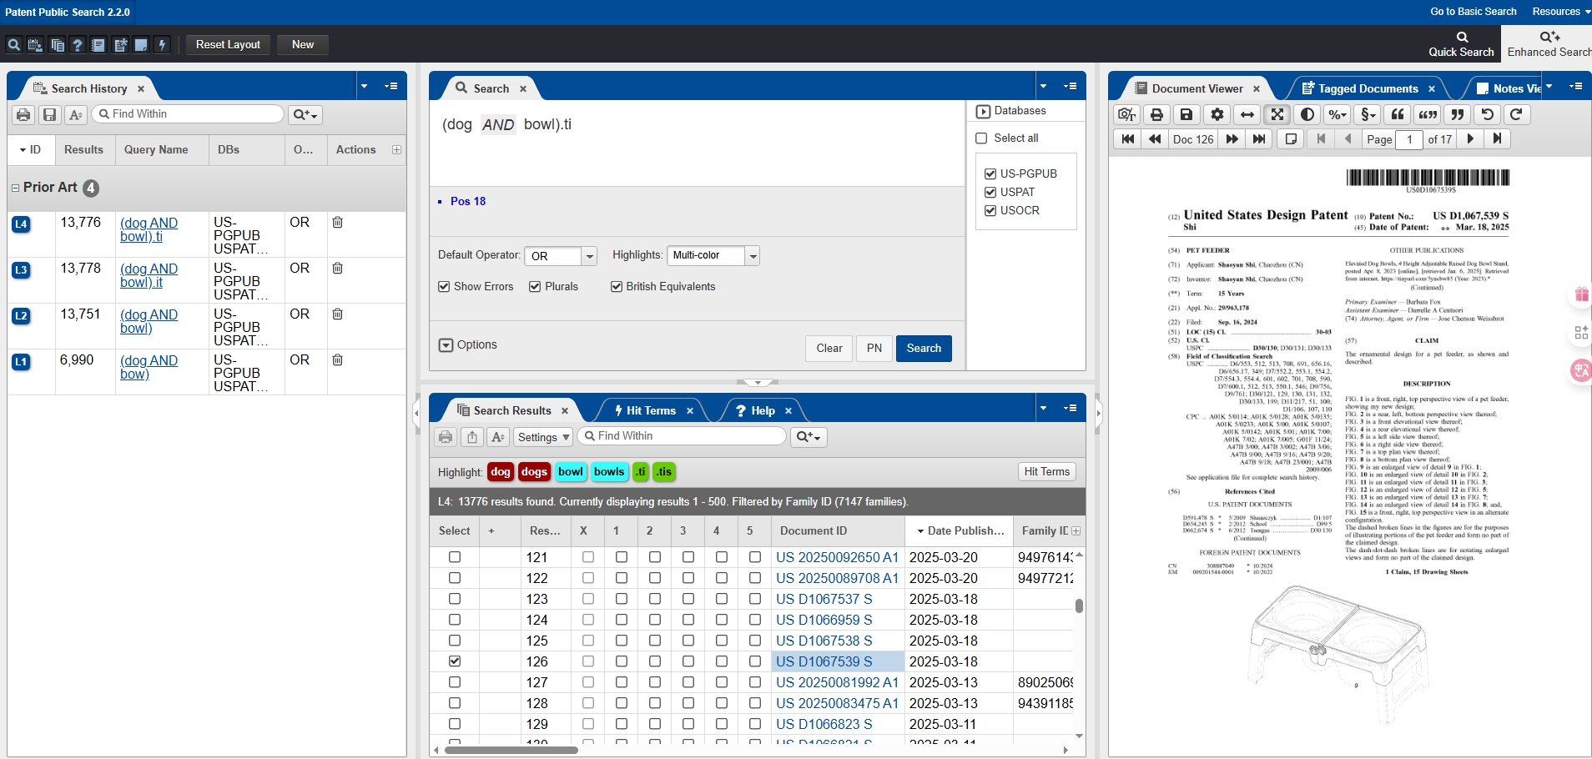Click the red 'dog' highlight swatch
This screenshot has height=759, width=1592.
coord(501,472)
